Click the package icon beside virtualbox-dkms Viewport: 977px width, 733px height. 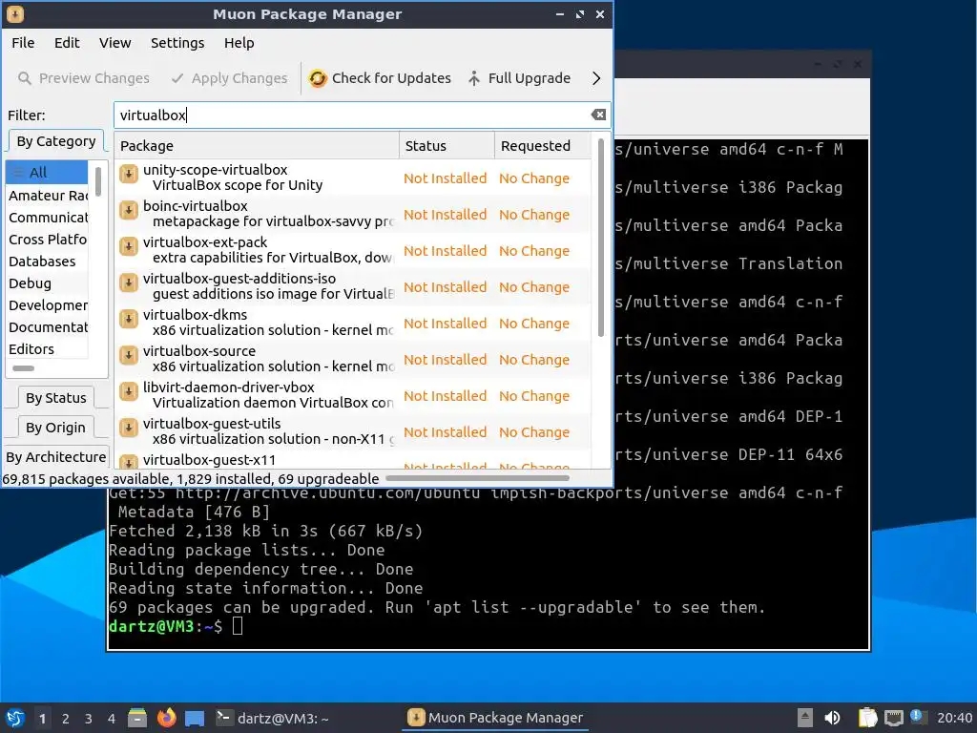(x=129, y=319)
